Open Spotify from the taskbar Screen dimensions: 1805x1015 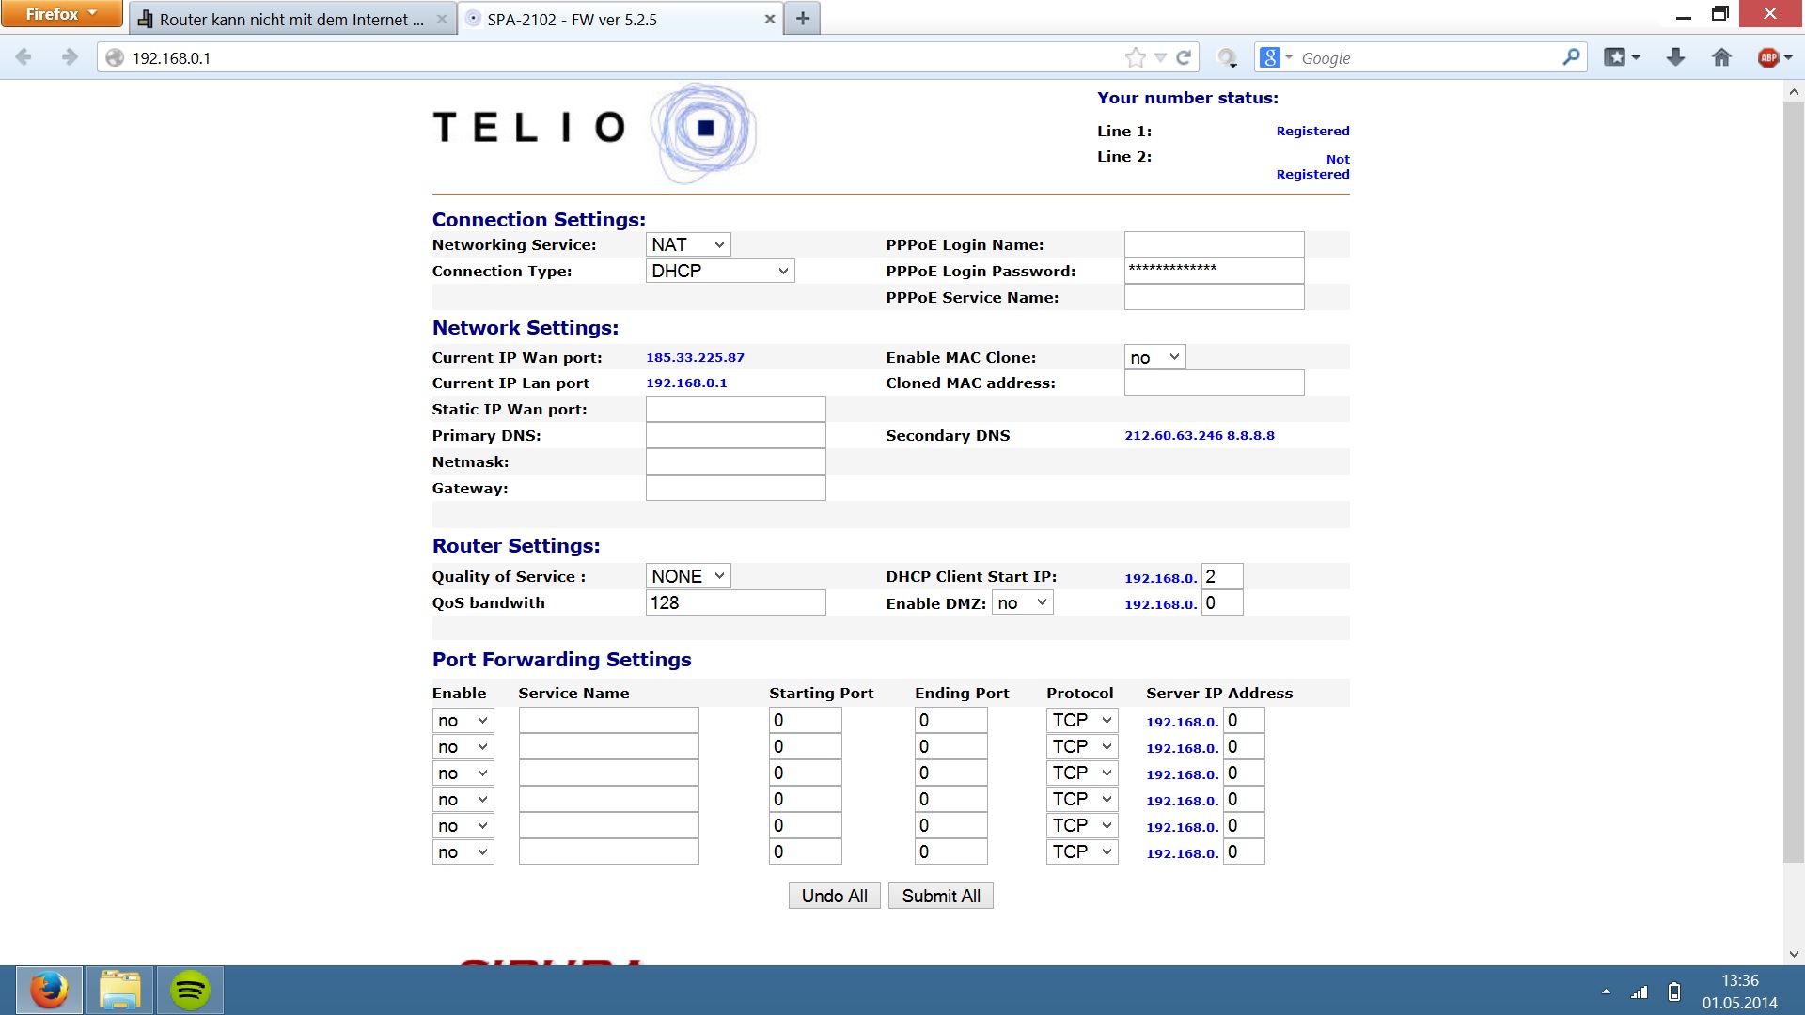click(x=190, y=991)
